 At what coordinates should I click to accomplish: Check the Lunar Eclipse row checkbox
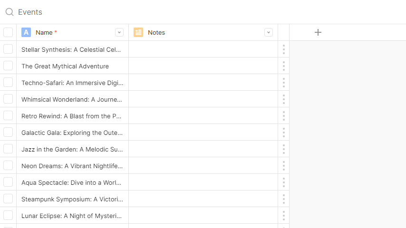point(8,215)
